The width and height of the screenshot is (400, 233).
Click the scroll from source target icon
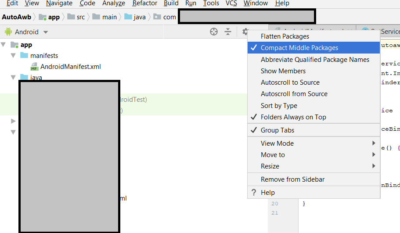[214, 32]
